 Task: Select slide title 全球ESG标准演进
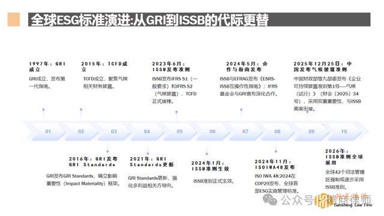click(149, 20)
